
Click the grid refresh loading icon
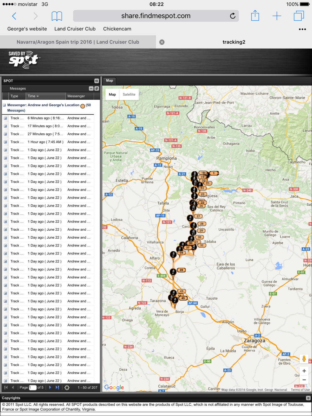tap(67, 388)
